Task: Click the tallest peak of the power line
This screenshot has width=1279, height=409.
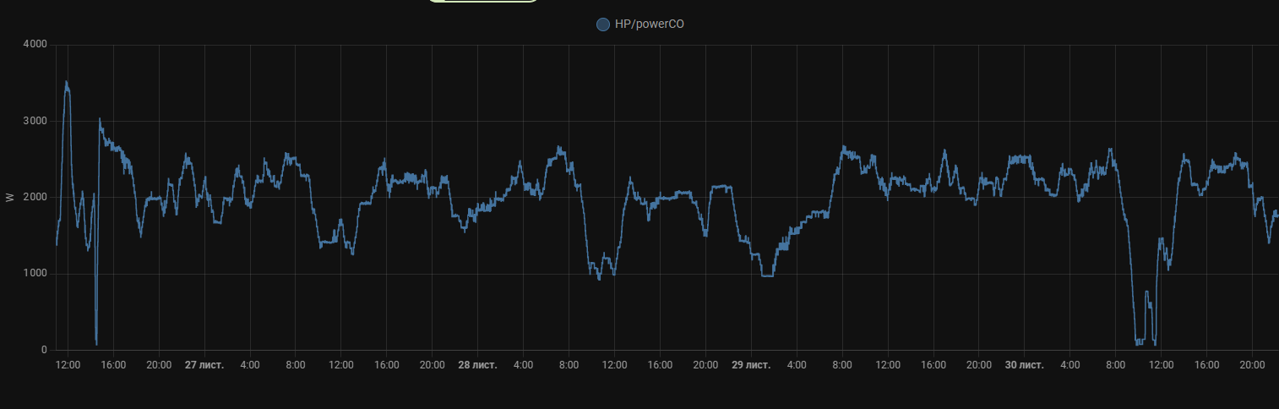Action: (67, 82)
